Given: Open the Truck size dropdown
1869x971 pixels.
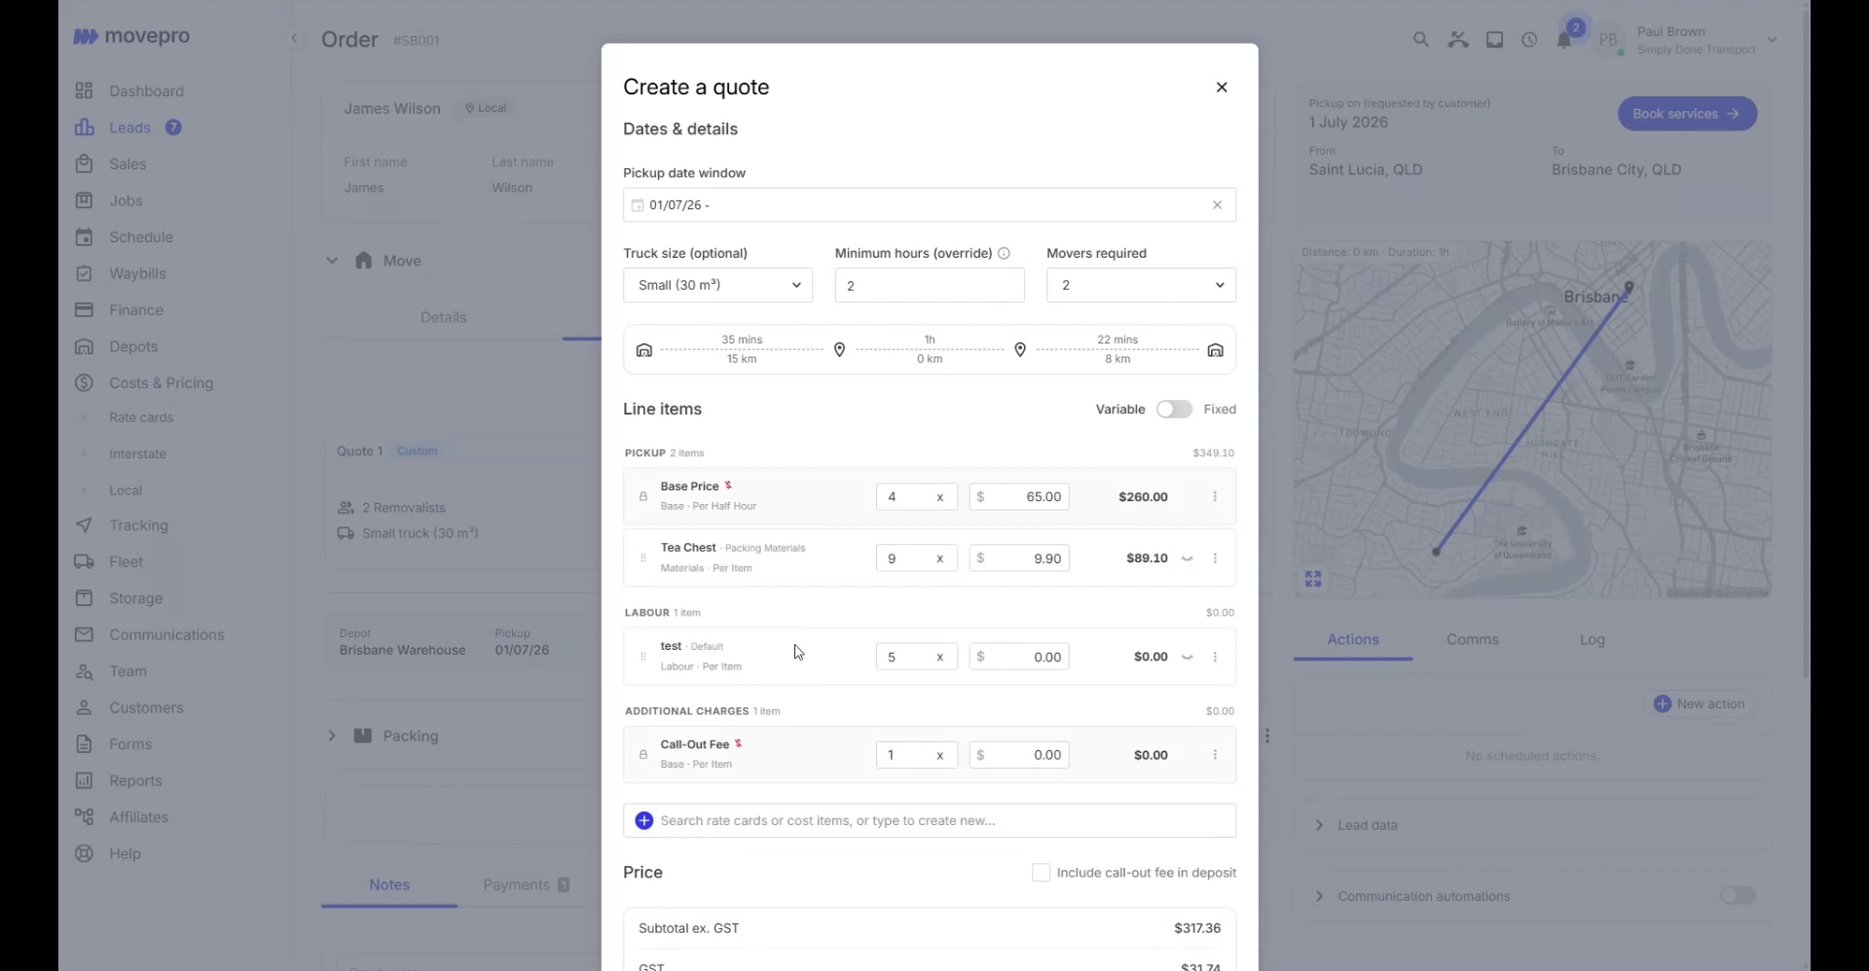Looking at the screenshot, I should point(717,285).
